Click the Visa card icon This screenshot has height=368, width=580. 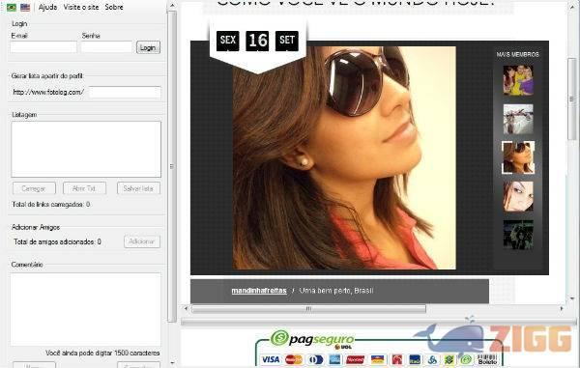tap(271, 359)
